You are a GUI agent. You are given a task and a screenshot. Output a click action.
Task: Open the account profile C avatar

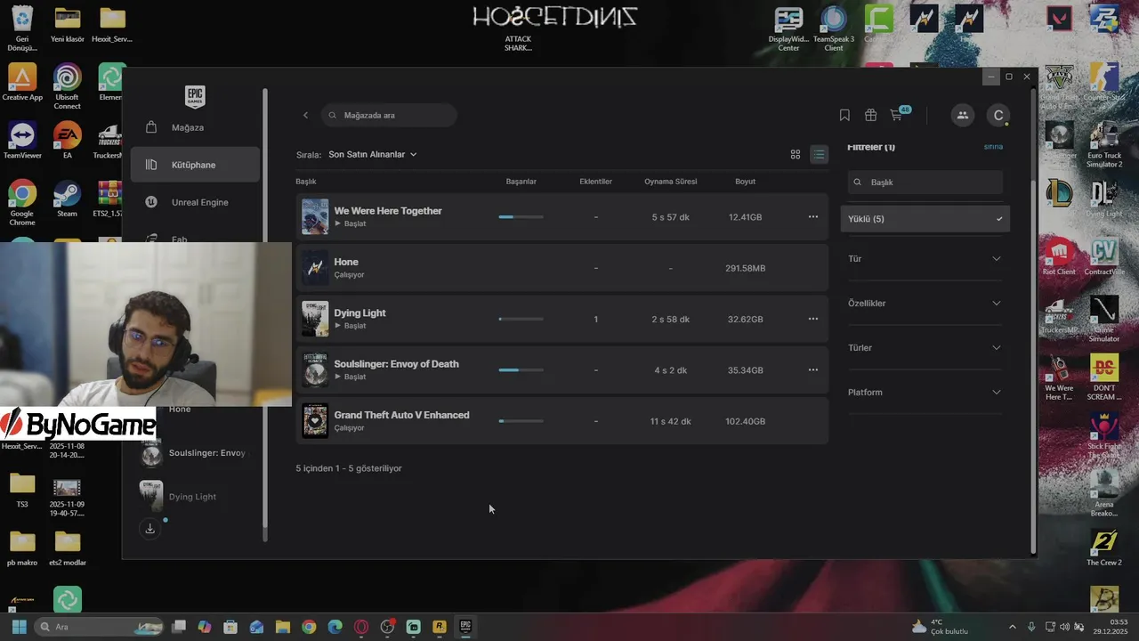pos(998,115)
